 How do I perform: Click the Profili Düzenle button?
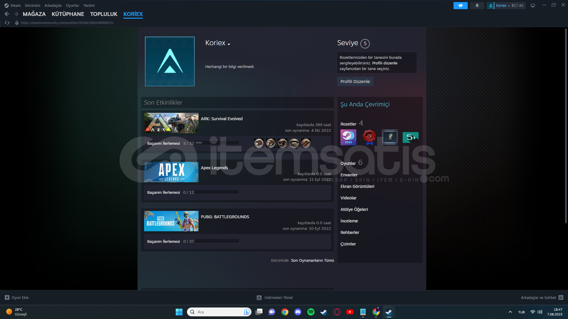pos(355,82)
